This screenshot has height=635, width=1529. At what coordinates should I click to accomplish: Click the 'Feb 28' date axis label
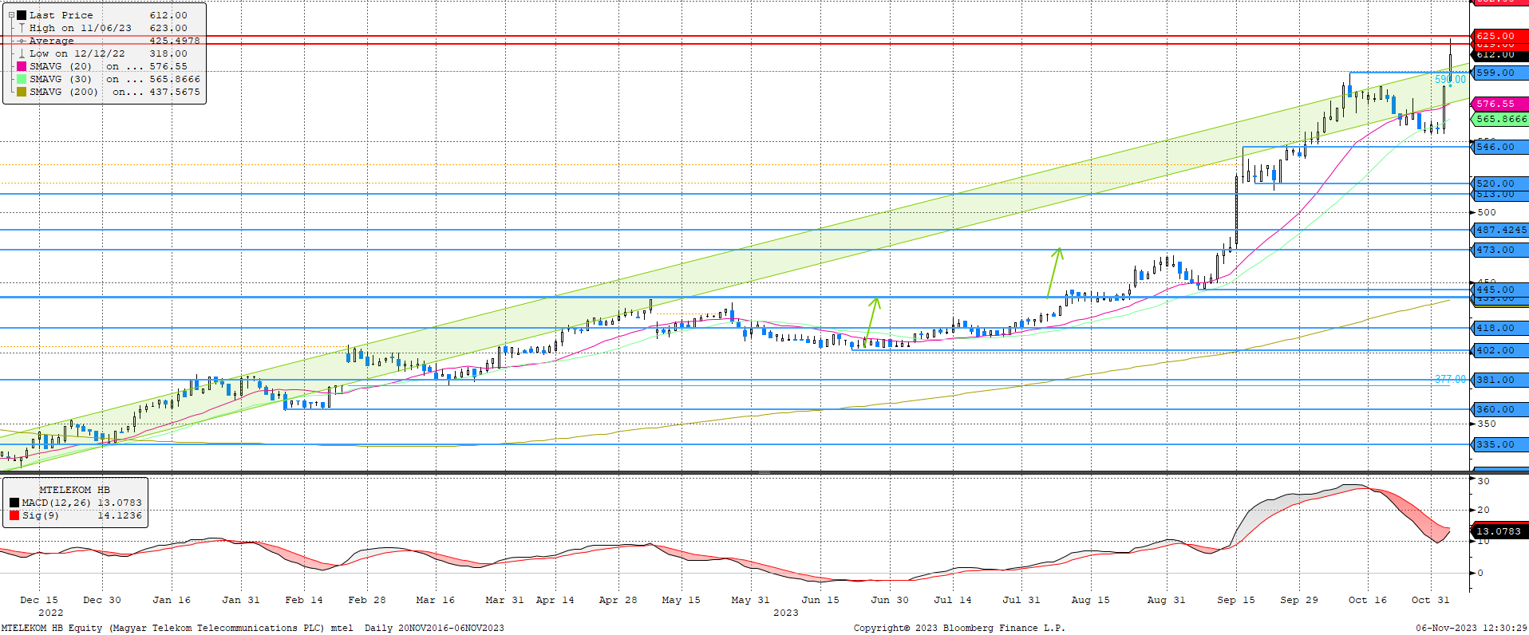pyautogui.click(x=367, y=600)
